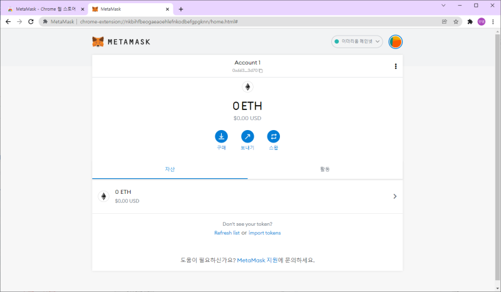Image resolution: width=501 pixels, height=292 pixels.
Task: Click the browser forward arrow
Action: click(19, 22)
